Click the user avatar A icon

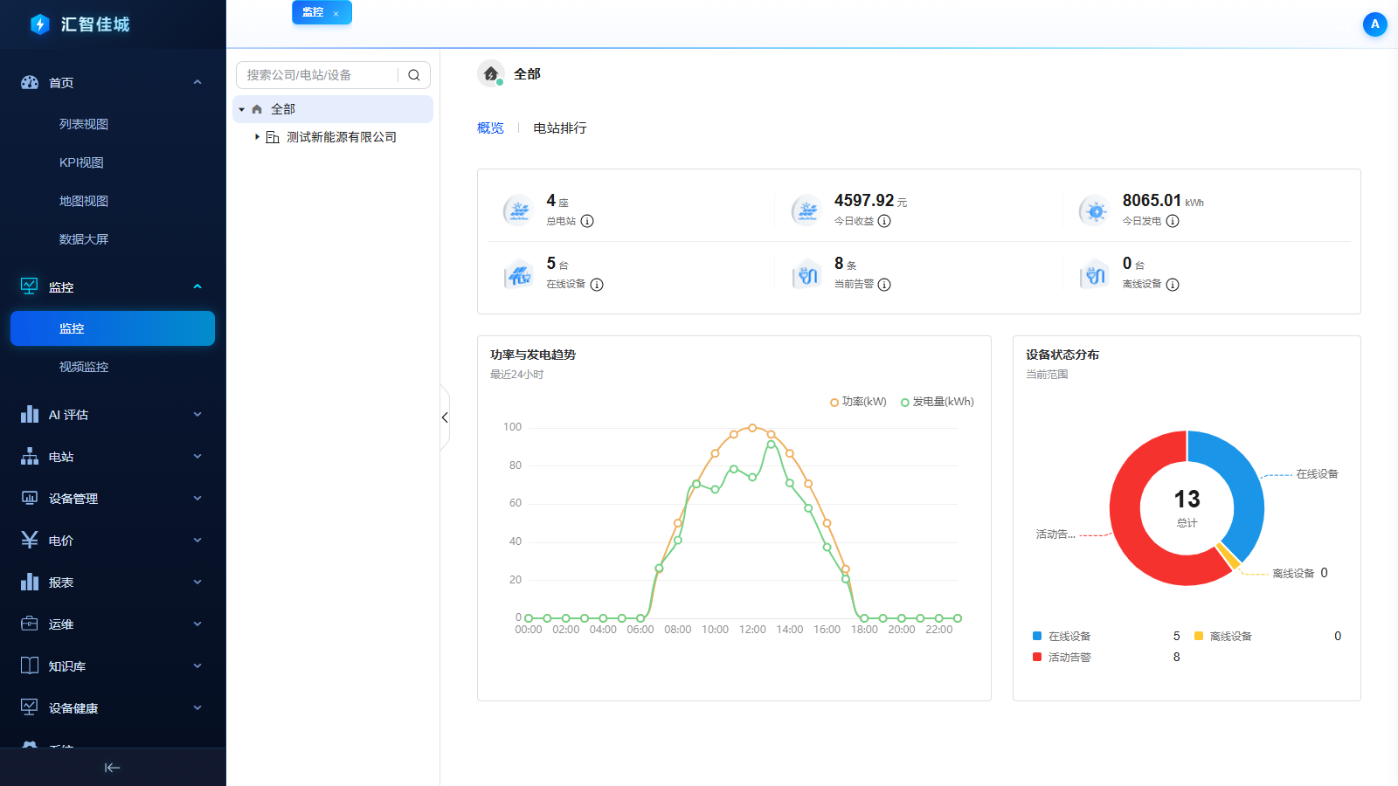1375,24
